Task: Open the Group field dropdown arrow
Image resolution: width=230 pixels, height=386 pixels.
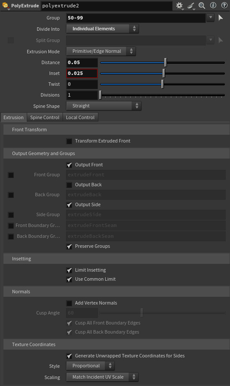Action: (x=211, y=18)
